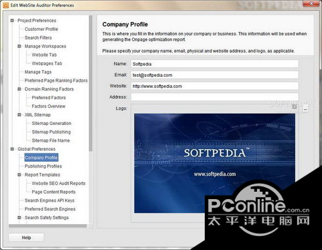Image resolution: width=322 pixels, height=250 pixels.
Task: Select XML Sitemap label
Action: coord(37,115)
